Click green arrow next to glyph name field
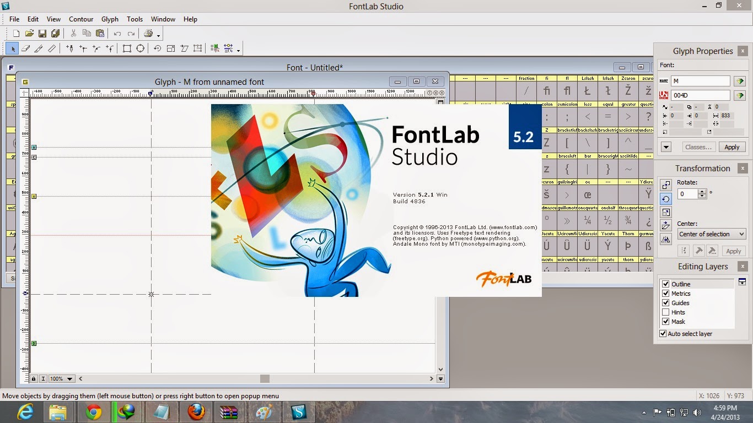This screenshot has height=423, width=753. 739,81
